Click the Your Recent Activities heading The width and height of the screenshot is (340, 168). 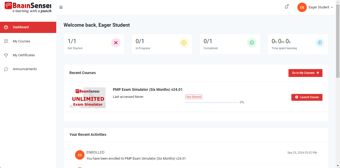pos(88,135)
